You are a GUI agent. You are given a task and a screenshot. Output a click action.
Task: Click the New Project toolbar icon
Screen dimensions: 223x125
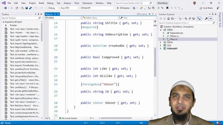point(17,8)
